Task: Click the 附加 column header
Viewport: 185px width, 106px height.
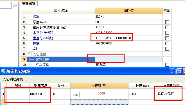Action: (x=167, y=11)
